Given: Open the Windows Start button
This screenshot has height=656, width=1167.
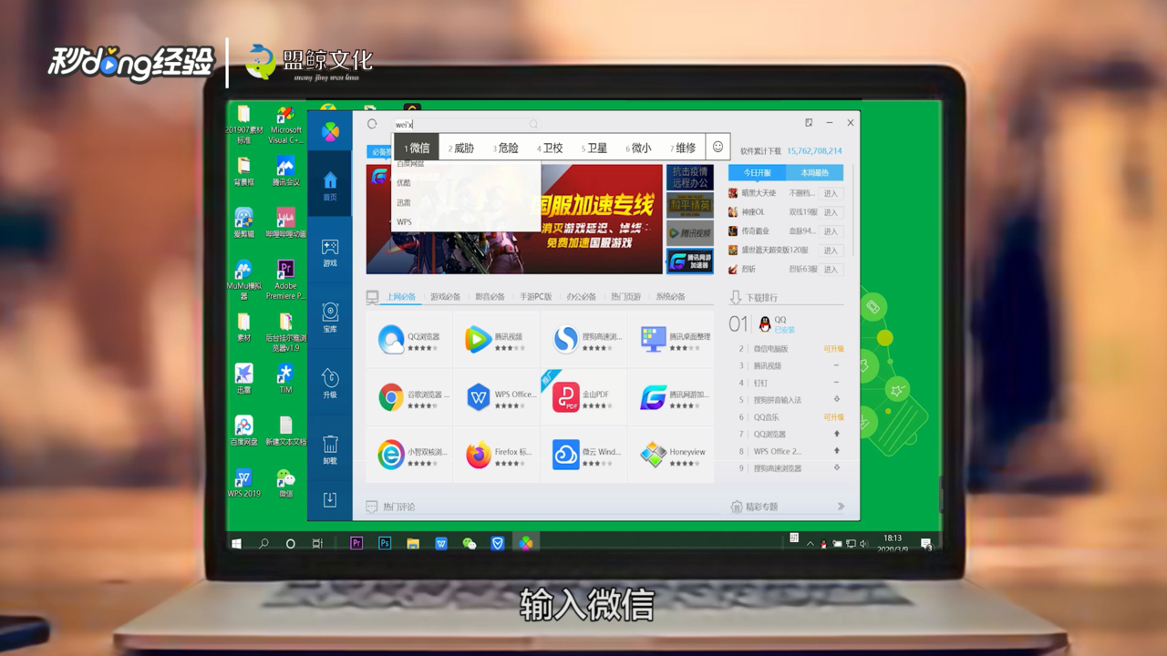Looking at the screenshot, I should click(237, 543).
